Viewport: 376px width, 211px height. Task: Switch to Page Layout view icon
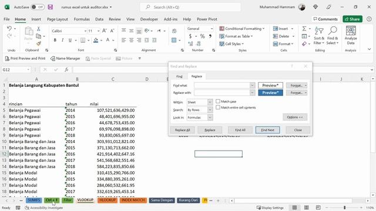pyautogui.click(x=306, y=207)
